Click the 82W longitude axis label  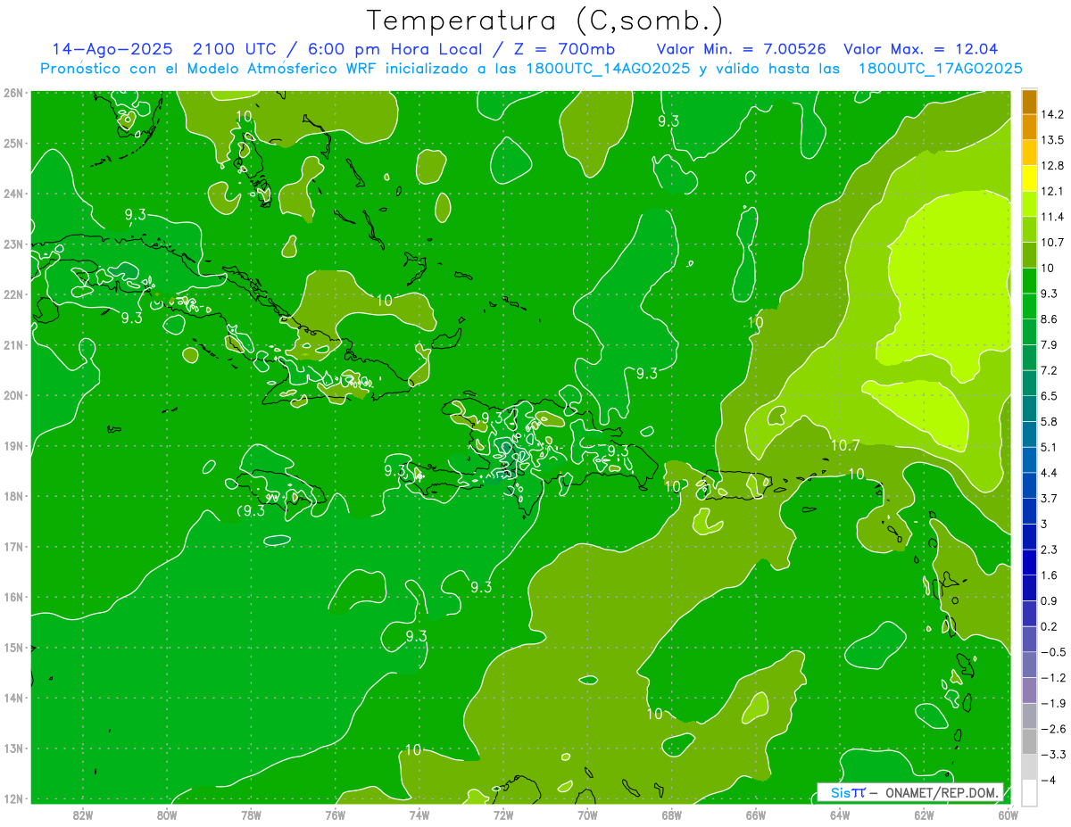[x=83, y=815]
